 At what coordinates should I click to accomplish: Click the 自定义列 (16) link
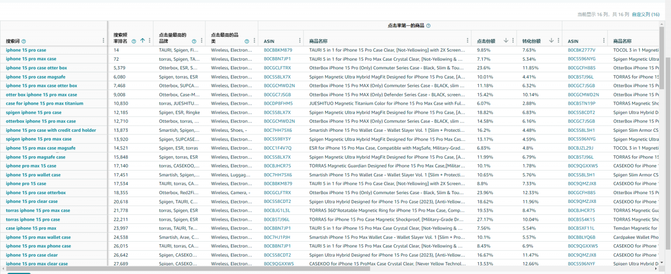pyautogui.click(x=646, y=14)
